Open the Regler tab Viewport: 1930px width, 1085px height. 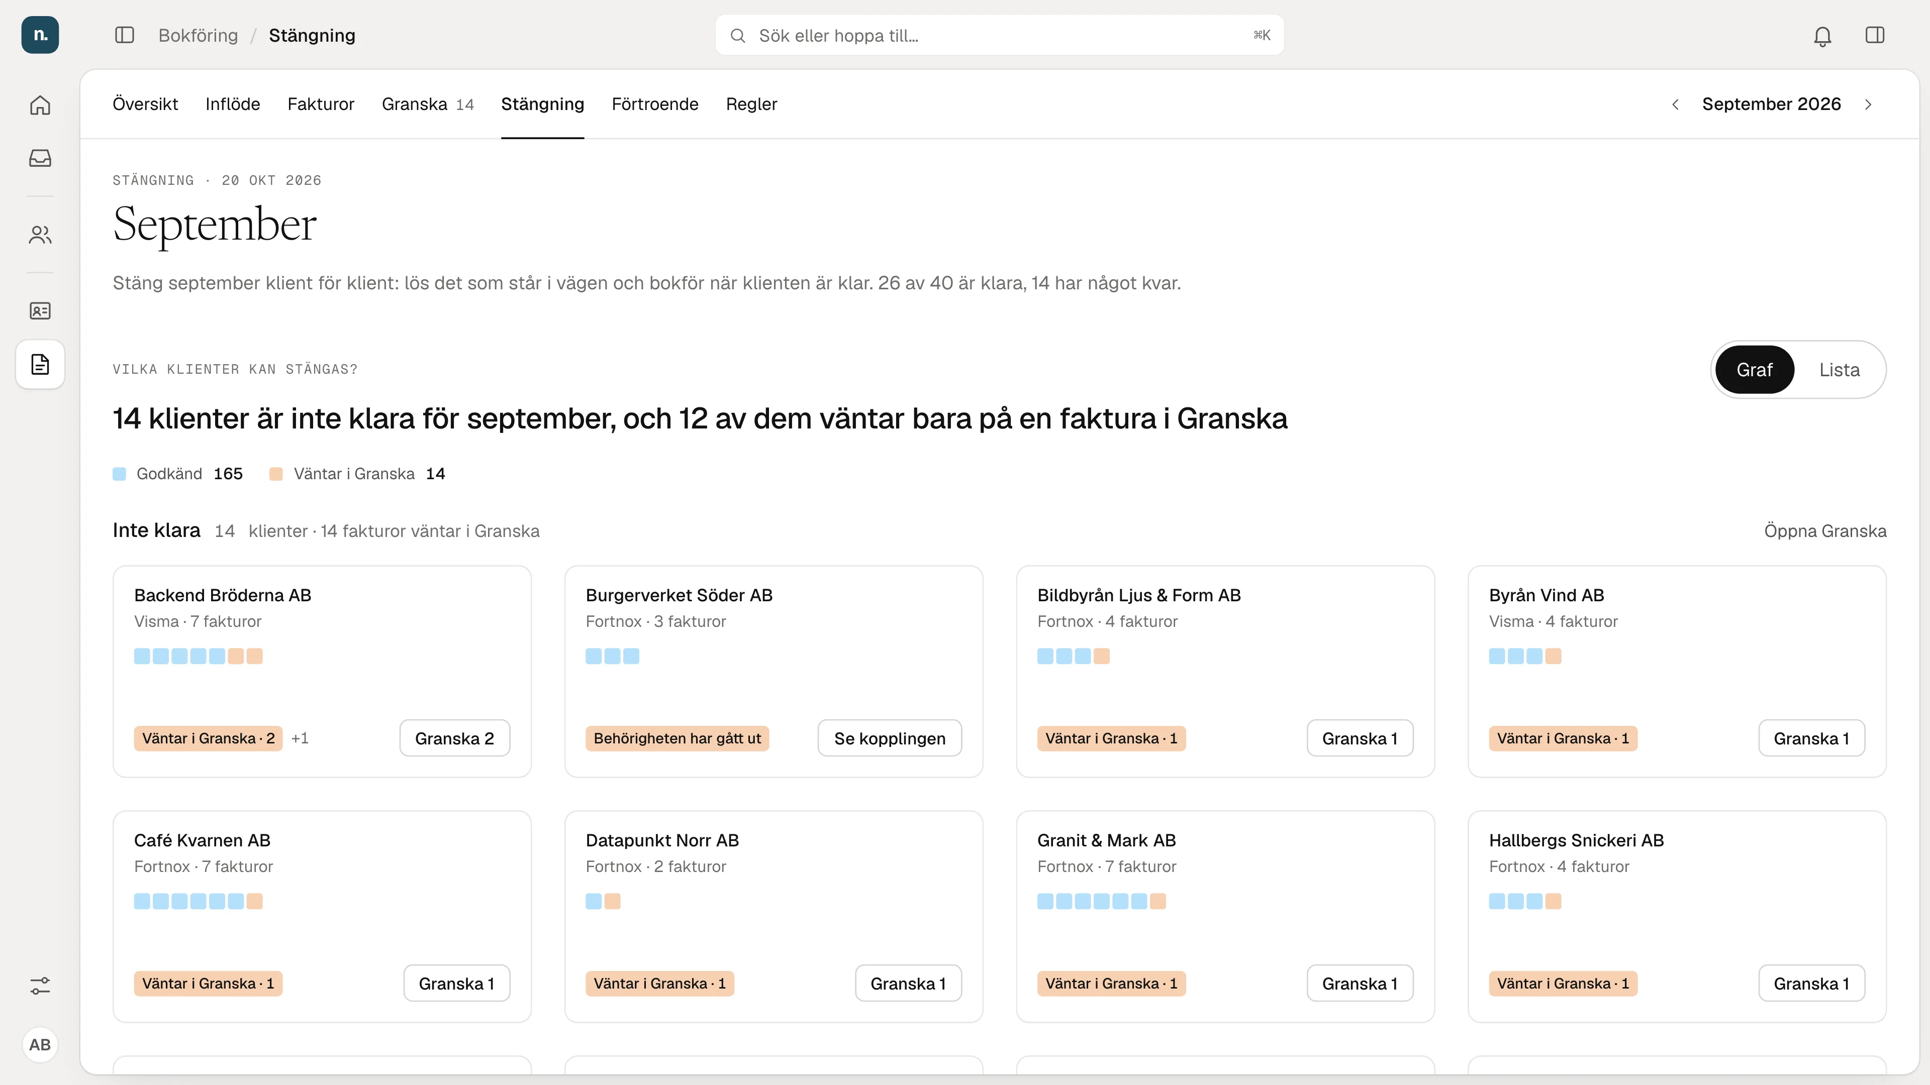pyautogui.click(x=751, y=104)
